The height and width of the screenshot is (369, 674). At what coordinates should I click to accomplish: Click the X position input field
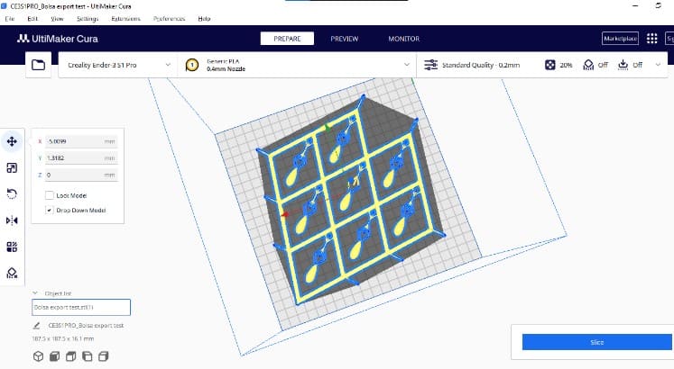click(x=81, y=141)
